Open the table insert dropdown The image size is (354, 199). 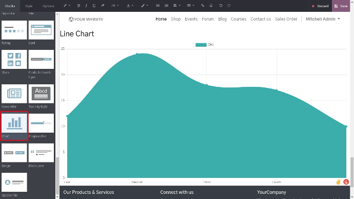190,6
